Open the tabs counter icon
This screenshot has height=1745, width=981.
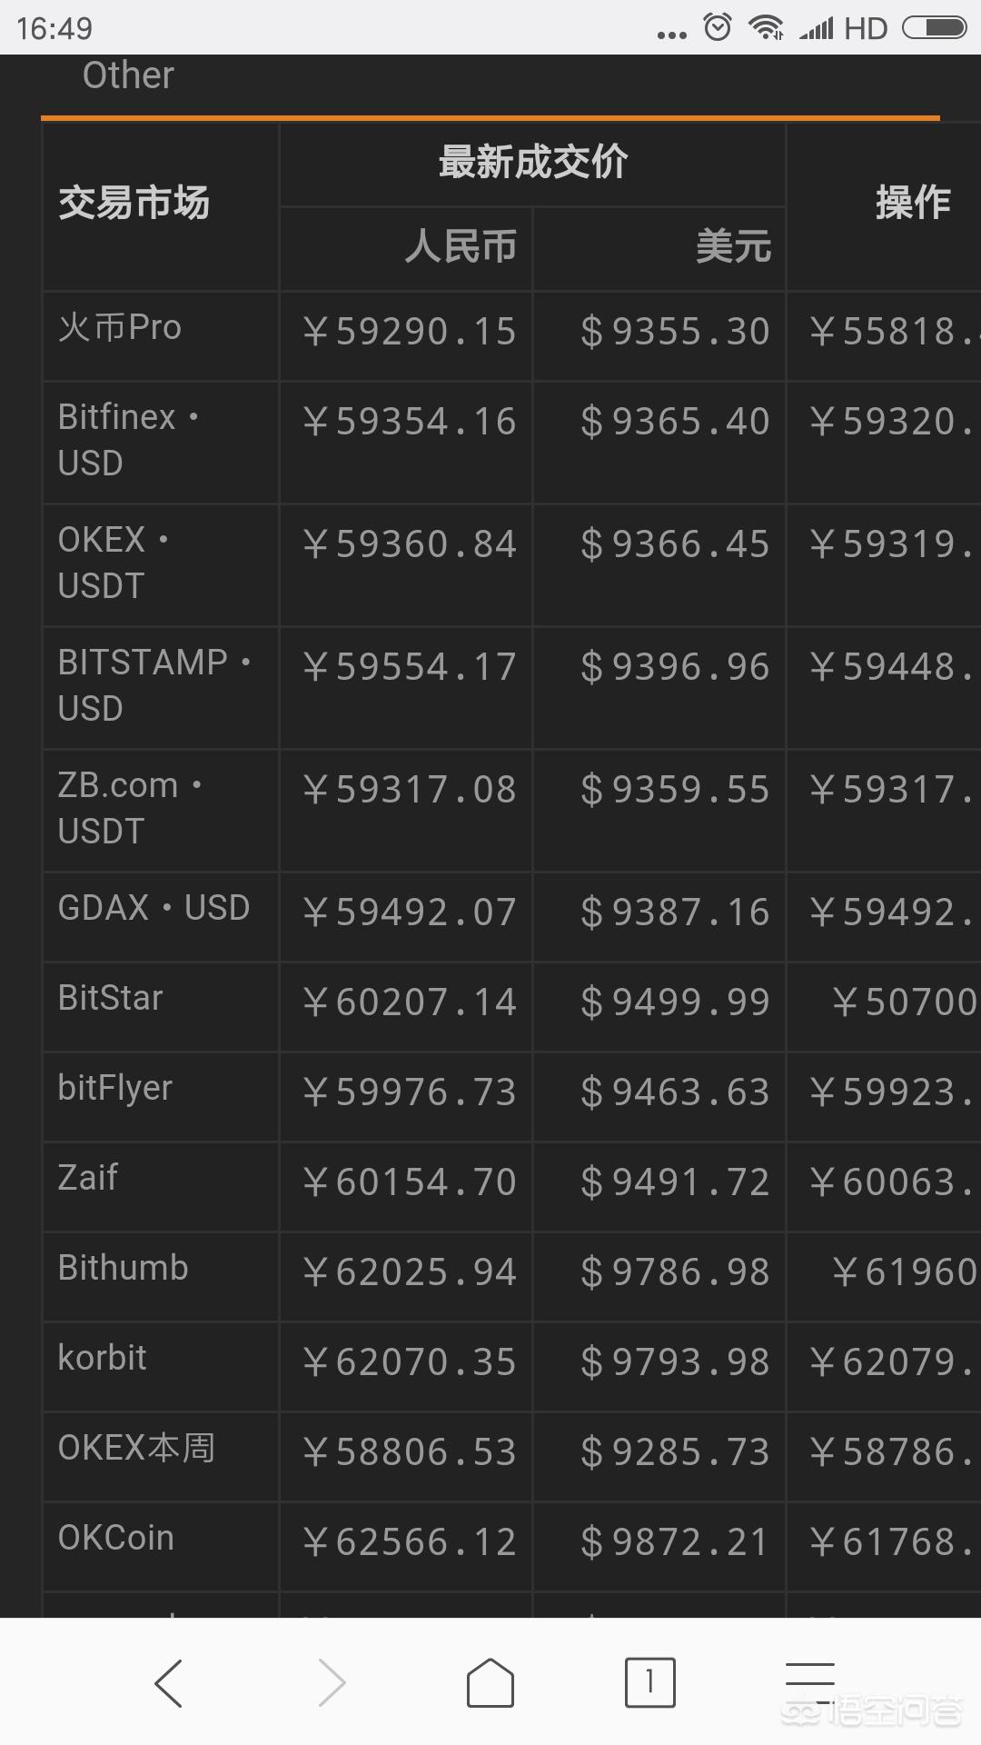pos(649,1682)
